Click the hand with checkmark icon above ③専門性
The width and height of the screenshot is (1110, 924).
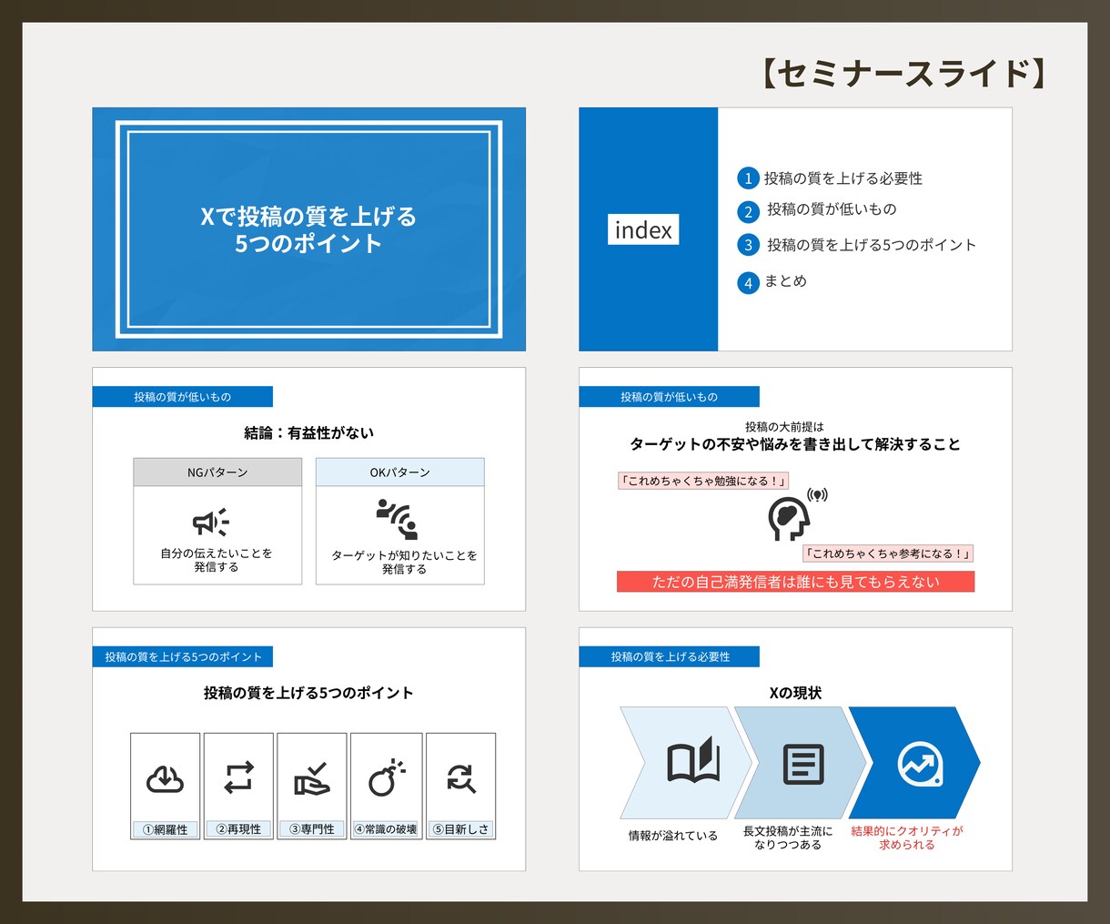(x=312, y=778)
